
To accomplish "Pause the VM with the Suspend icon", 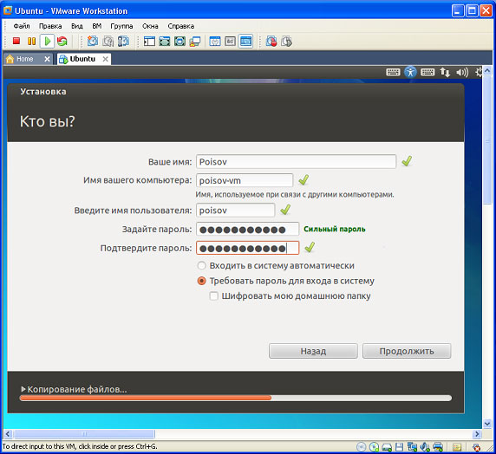I will click(31, 41).
